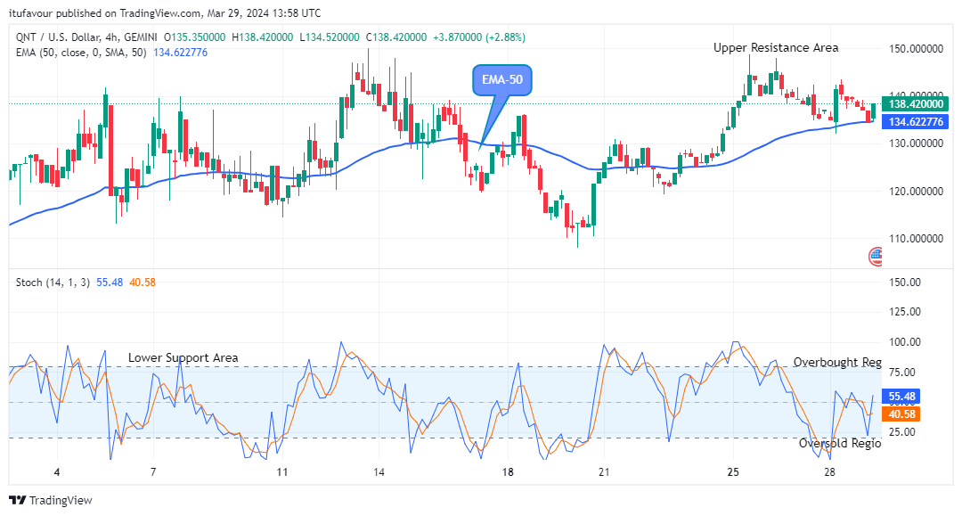Click the Stoch (14, 1, 3) indicator legend

[x=53, y=283]
